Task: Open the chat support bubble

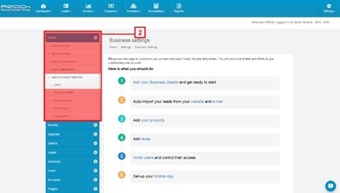Action: 331,186
